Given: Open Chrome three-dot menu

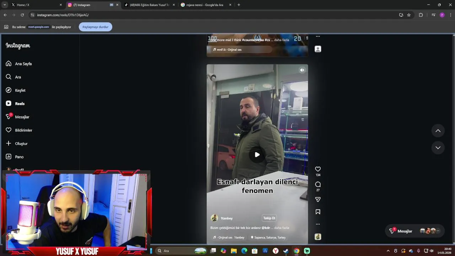Looking at the screenshot, I should 450,15.
